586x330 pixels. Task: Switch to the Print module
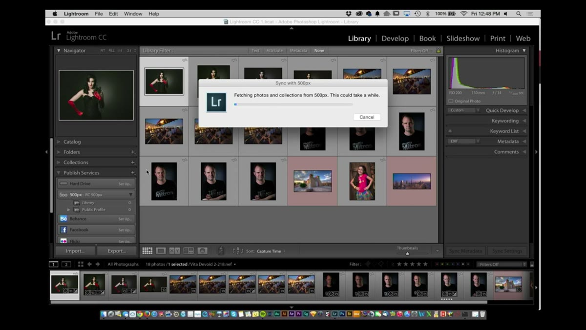coord(498,38)
